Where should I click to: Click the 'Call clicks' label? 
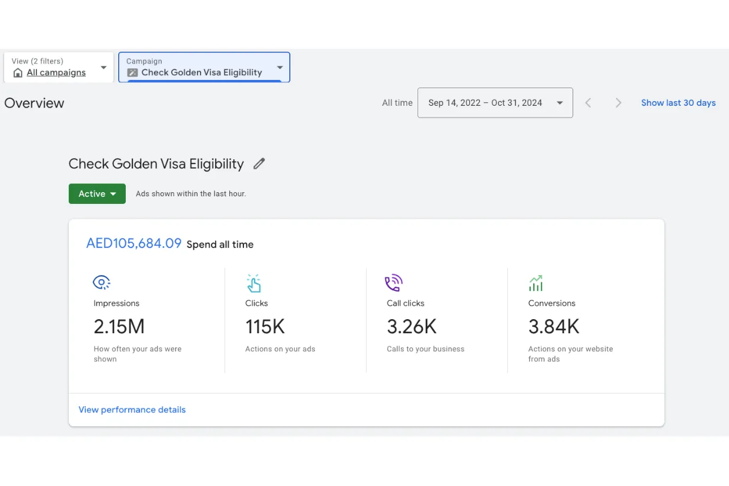(x=406, y=303)
